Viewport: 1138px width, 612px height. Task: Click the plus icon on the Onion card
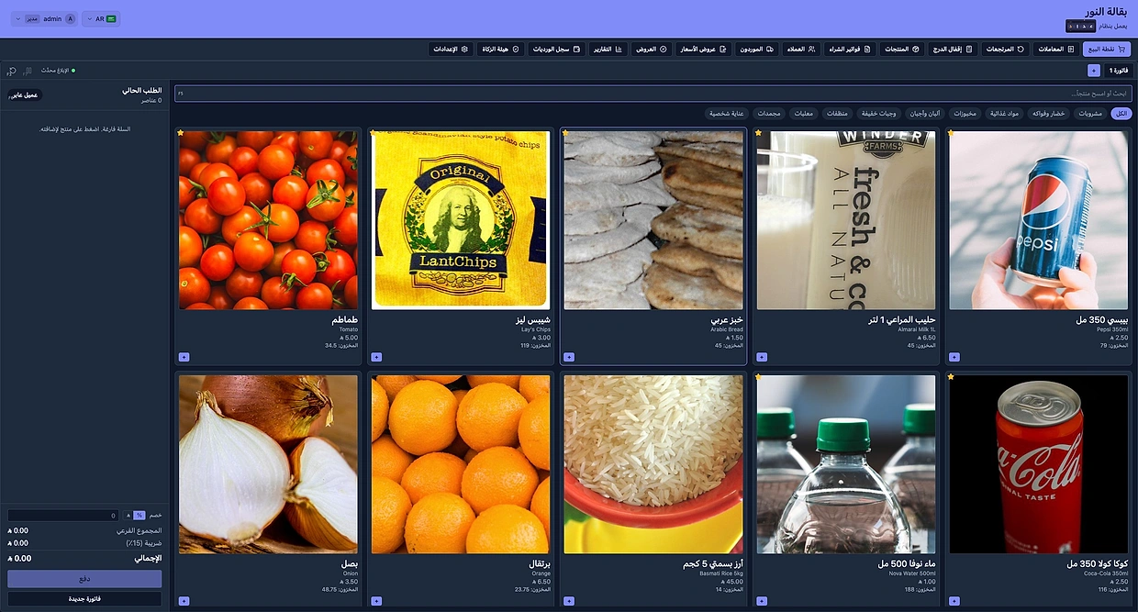184,601
